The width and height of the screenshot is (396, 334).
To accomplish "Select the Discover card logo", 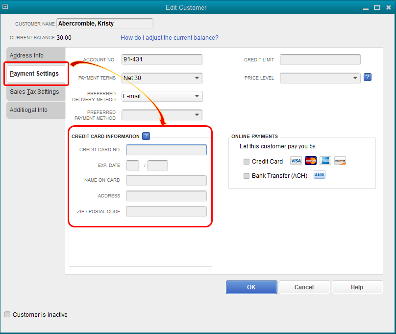I will click(340, 161).
